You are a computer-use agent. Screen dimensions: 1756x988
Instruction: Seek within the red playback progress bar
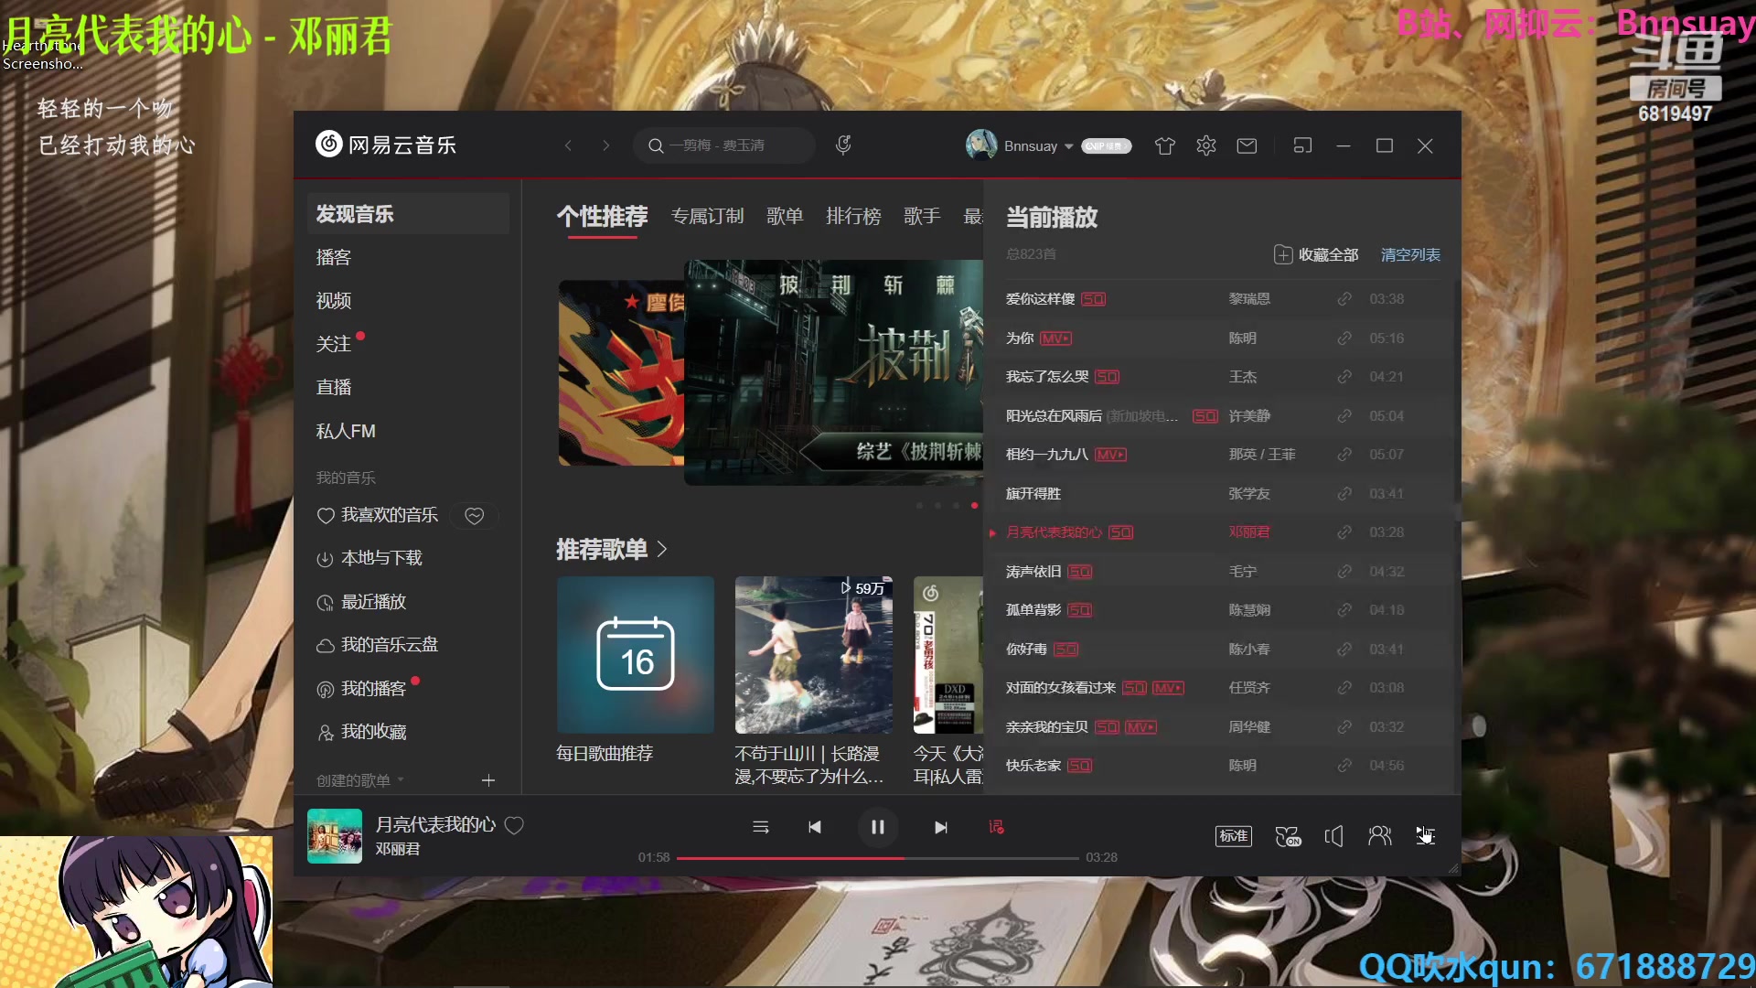pos(878,858)
